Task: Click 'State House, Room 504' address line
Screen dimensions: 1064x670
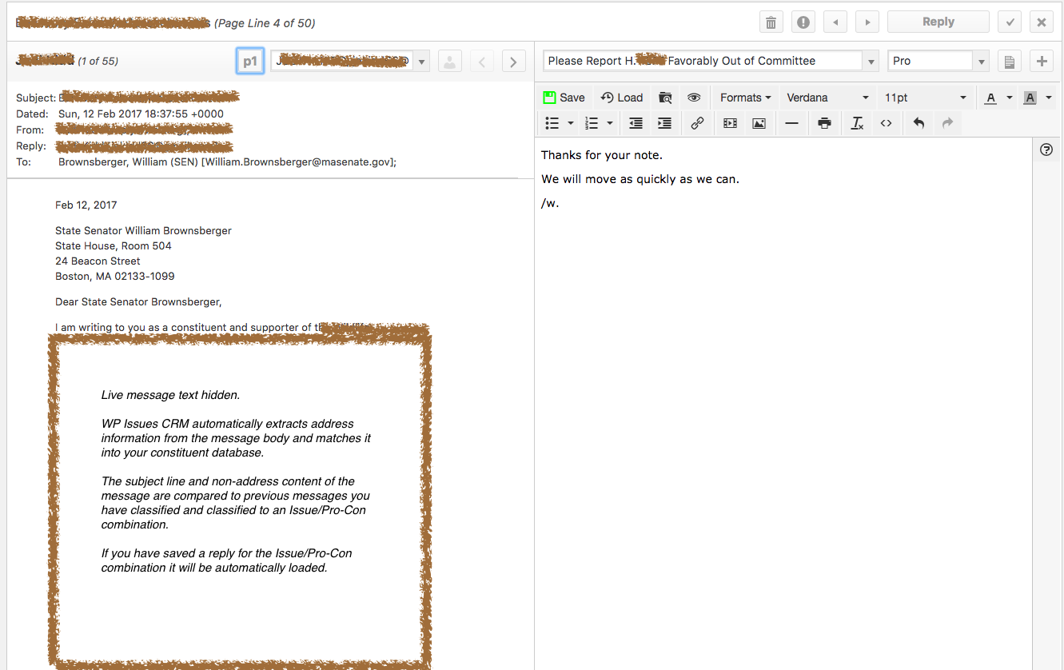Action: coord(114,246)
